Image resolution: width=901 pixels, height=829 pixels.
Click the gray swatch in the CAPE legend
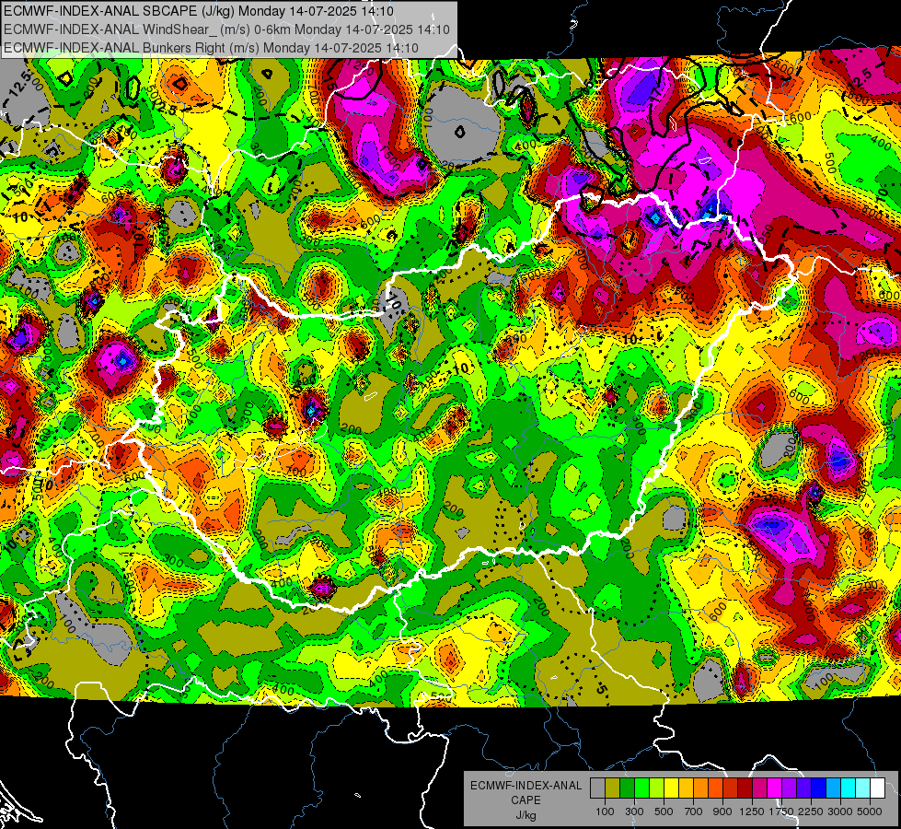(x=597, y=788)
